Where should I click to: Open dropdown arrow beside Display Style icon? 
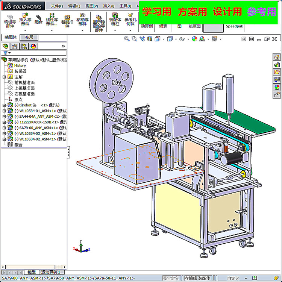point(176,39)
